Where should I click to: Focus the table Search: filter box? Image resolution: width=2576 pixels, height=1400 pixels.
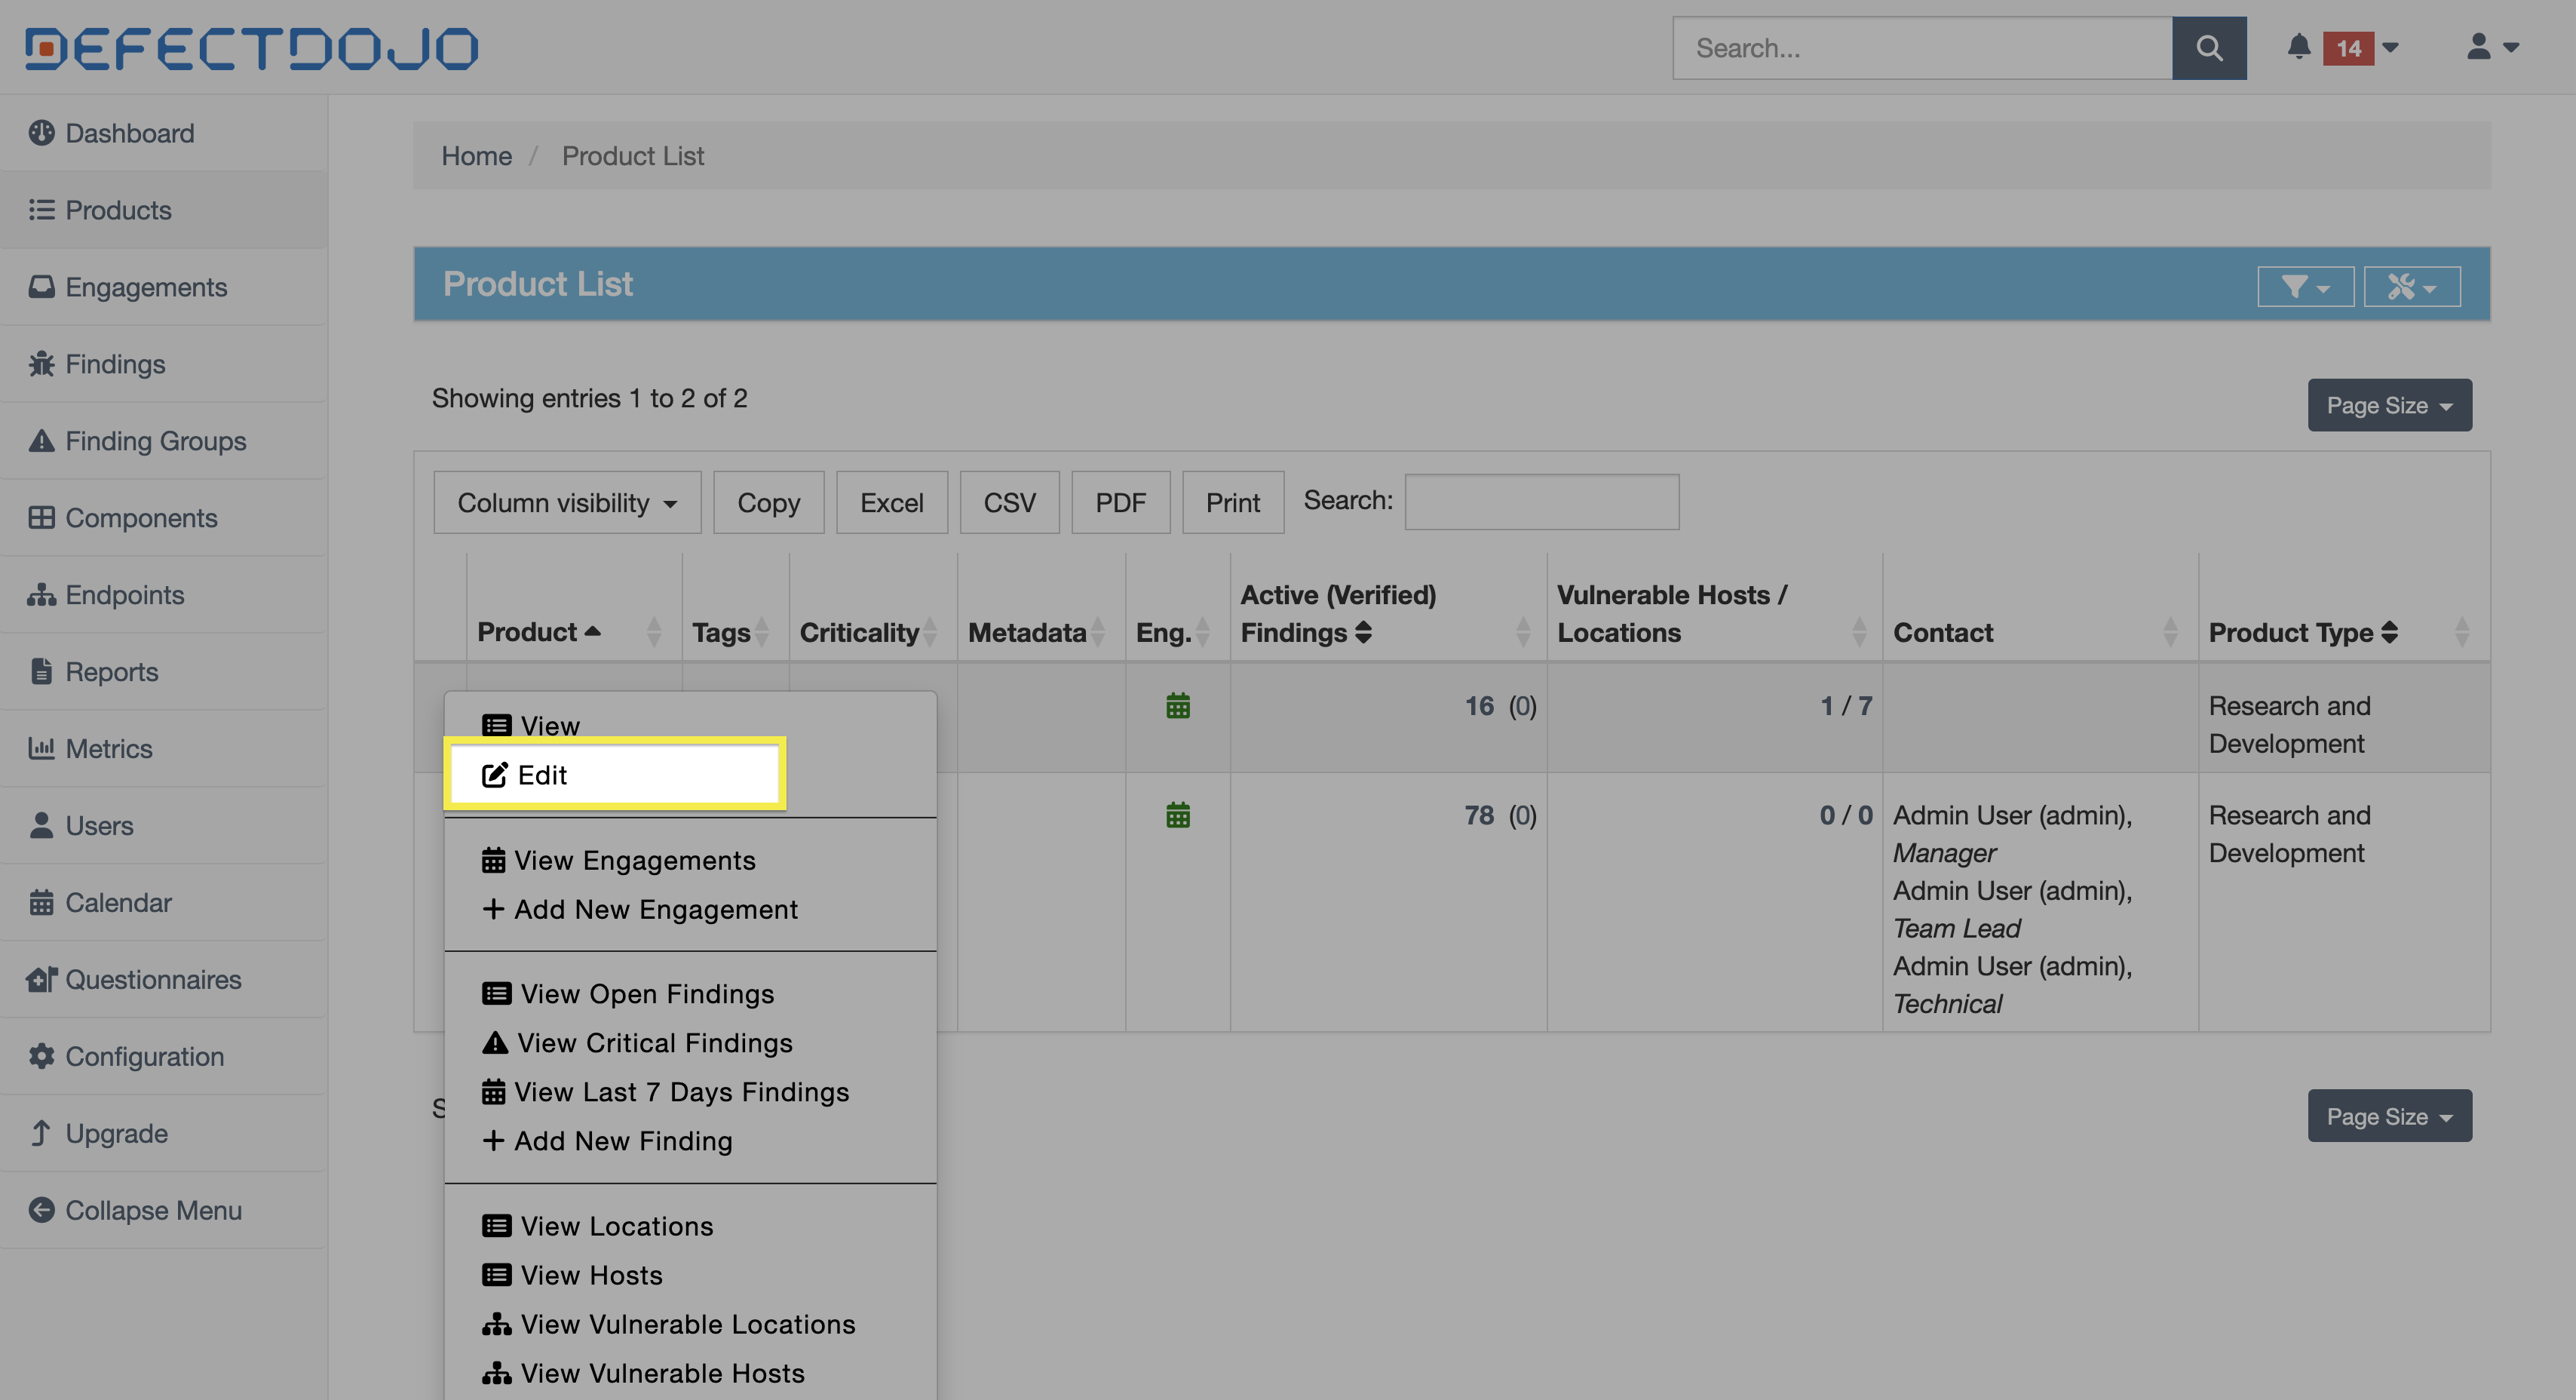1542,501
